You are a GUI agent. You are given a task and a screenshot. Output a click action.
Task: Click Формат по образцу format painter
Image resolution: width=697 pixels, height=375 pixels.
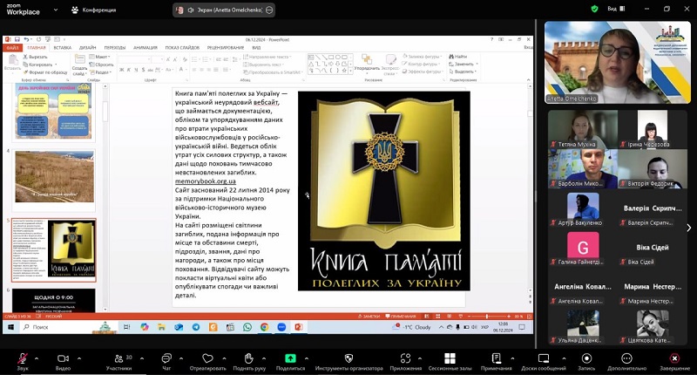(45, 72)
